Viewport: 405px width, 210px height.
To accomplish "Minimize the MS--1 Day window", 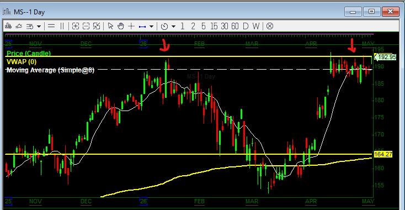I will (353, 12).
